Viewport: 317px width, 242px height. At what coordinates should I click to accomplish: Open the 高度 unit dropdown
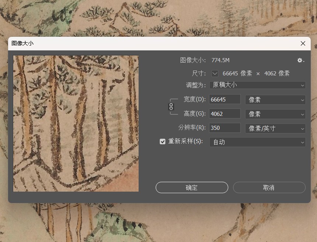pos(275,114)
